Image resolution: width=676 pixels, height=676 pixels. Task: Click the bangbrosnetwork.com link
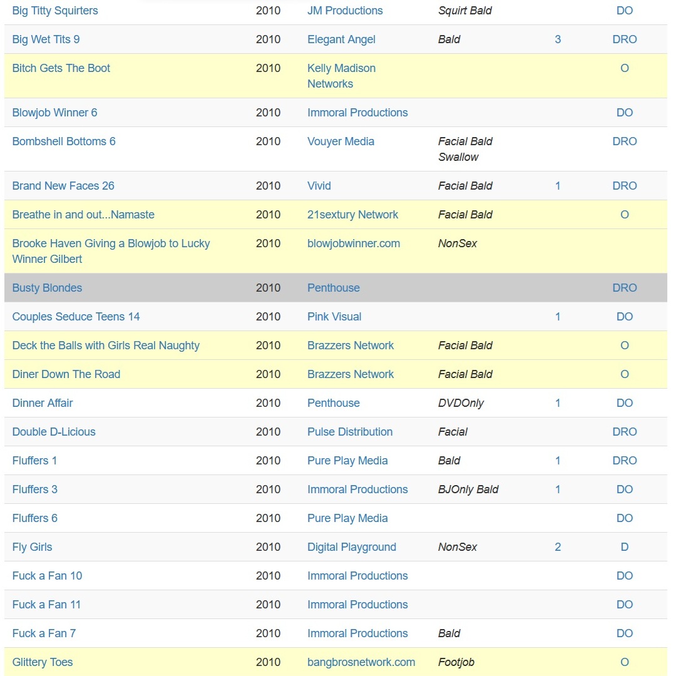pyautogui.click(x=361, y=662)
